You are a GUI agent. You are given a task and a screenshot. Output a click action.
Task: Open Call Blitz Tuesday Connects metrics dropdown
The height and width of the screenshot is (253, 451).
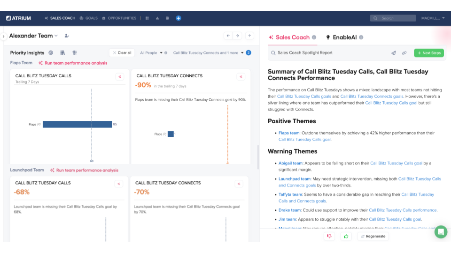click(x=208, y=53)
